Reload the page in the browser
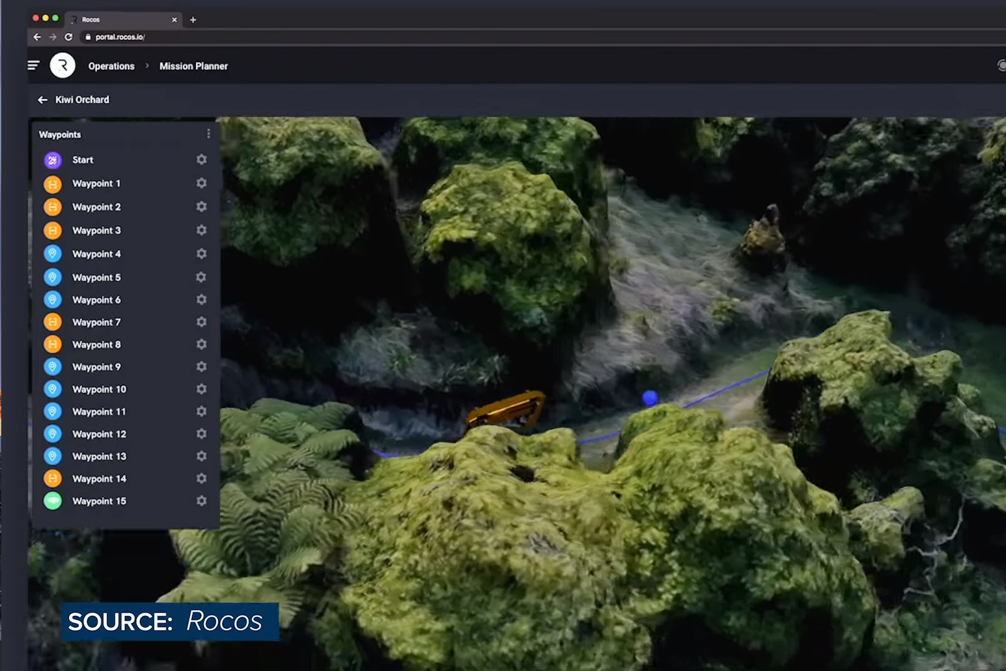 68,37
